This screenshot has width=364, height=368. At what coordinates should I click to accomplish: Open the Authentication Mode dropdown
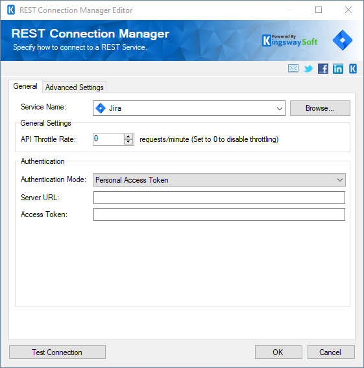pos(219,179)
